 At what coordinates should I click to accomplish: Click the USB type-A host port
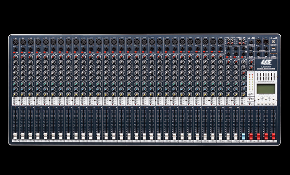[x=273, y=48]
